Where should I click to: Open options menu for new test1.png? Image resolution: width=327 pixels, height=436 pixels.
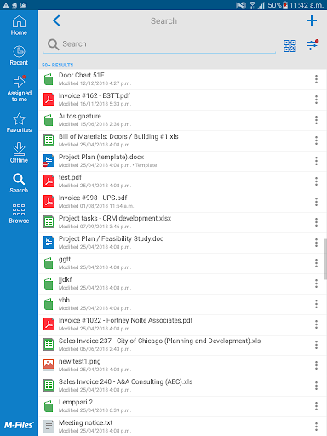[x=316, y=365]
